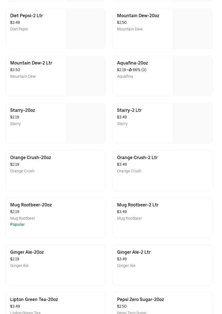Click the Aquafina-20oz title
222x314 pixels.
pyautogui.click(x=132, y=63)
